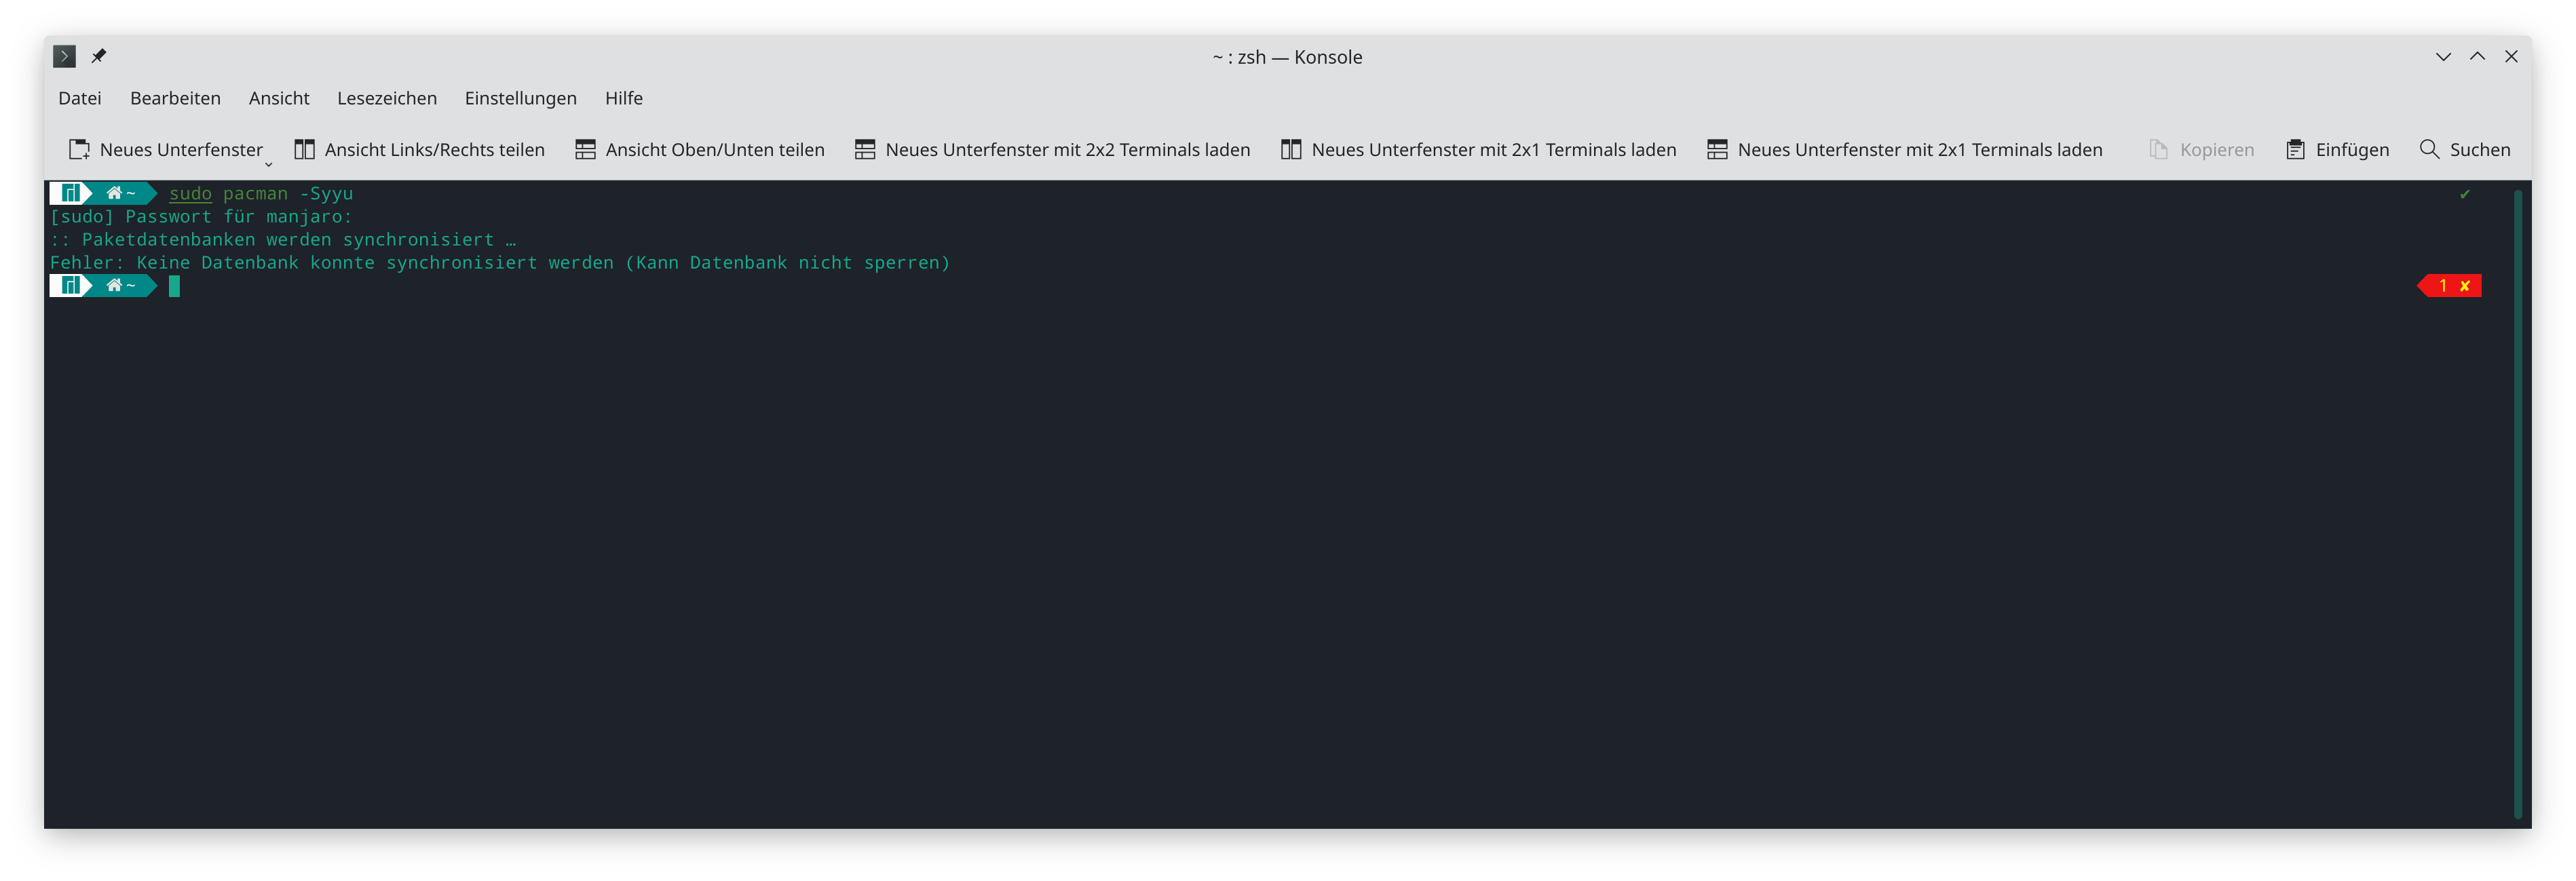This screenshot has width=2576, height=881.
Task: Open search with the Suchen magnifier icon
Action: coord(2429,150)
